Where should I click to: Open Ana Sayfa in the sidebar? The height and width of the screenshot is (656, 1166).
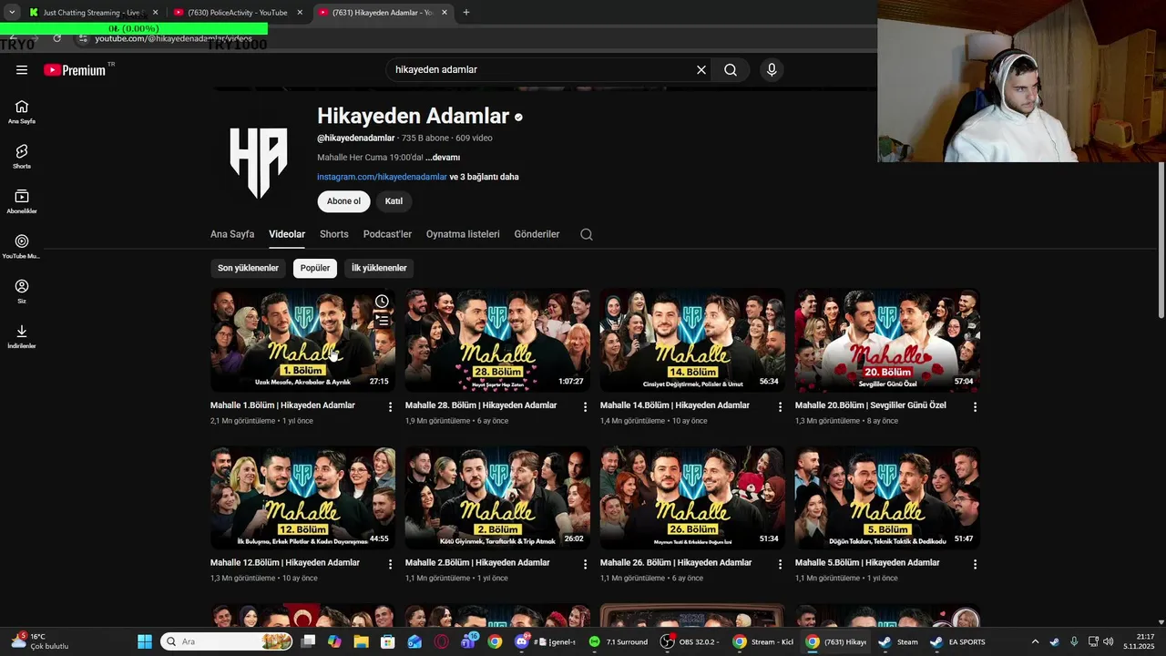[22, 112]
